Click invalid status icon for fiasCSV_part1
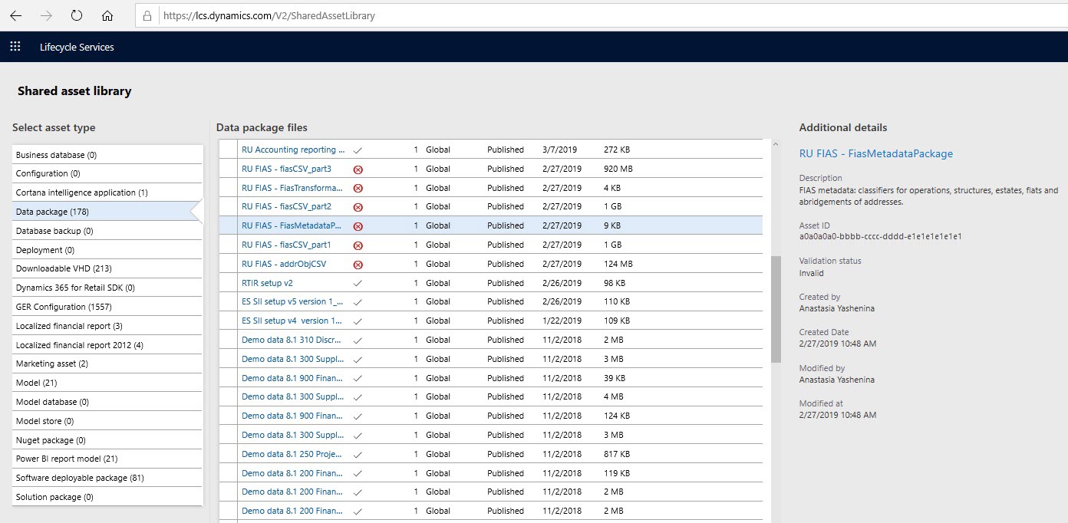The width and height of the screenshot is (1068, 523). (x=358, y=245)
